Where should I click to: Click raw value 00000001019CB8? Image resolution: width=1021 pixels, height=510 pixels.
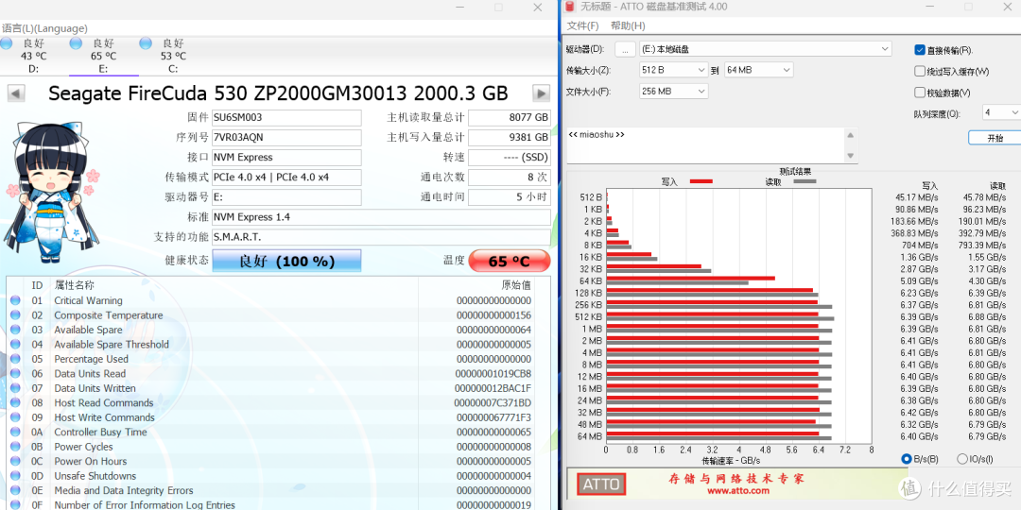pos(493,374)
